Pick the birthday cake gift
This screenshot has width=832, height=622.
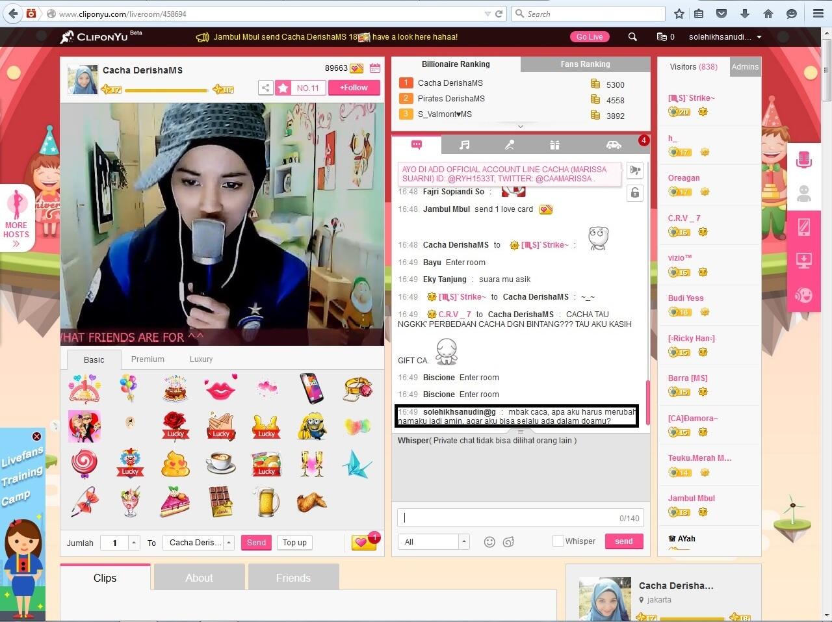point(175,388)
